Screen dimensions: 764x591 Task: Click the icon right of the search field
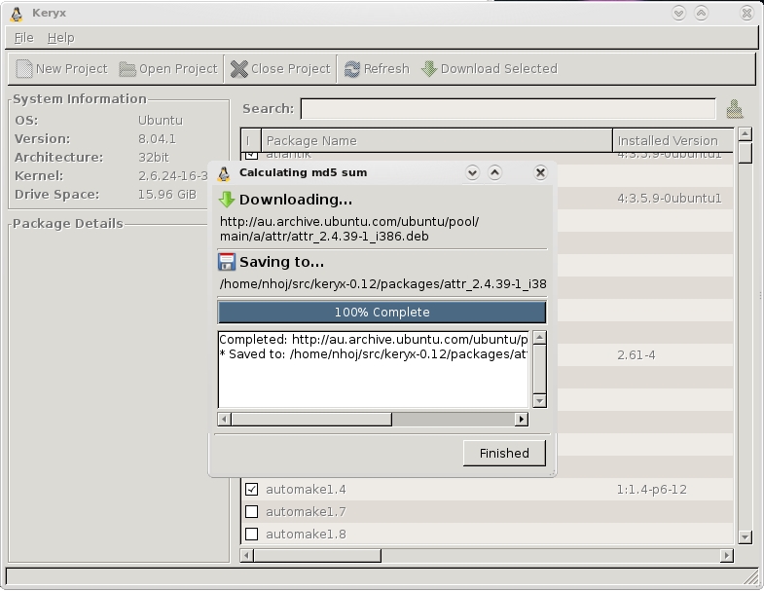point(735,109)
